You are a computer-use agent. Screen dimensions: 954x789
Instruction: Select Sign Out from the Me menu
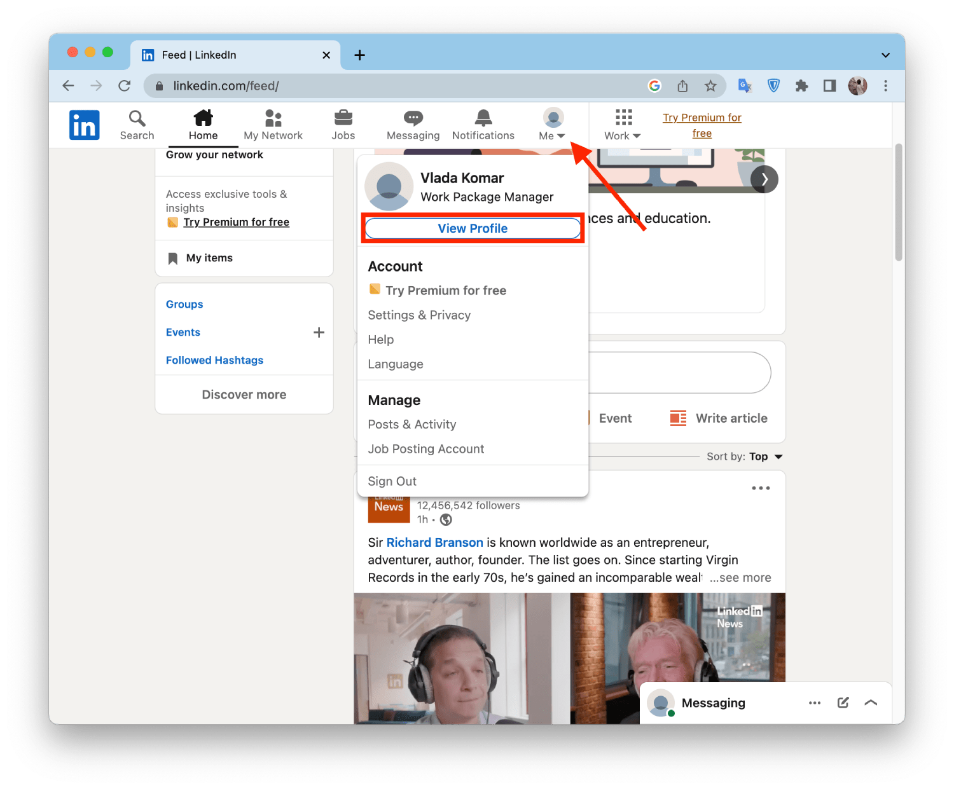(x=392, y=481)
